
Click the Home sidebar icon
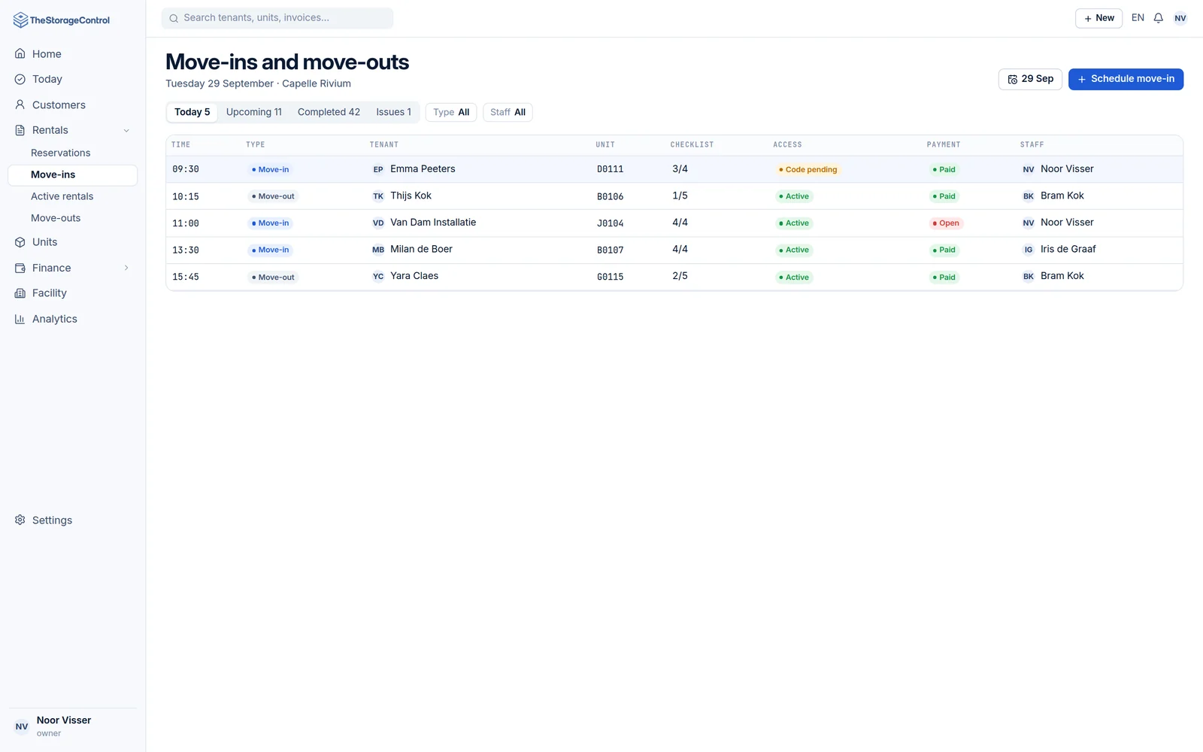click(x=20, y=54)
